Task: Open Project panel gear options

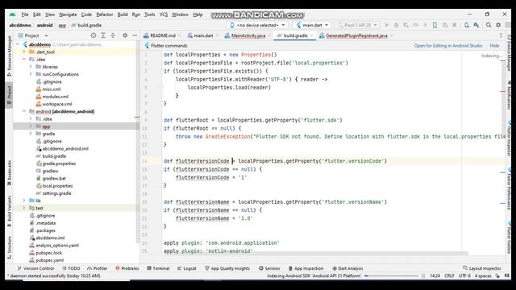Action: pyautogui.click(x=125, y=35)
